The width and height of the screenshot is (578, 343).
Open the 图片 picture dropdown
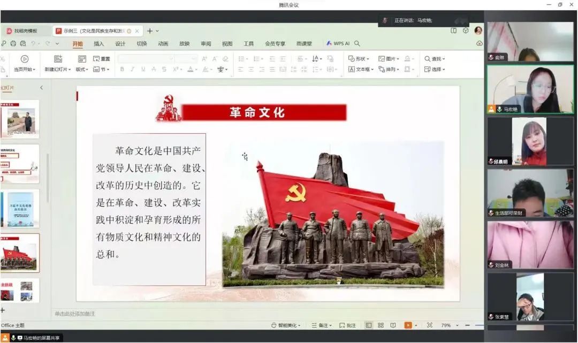coord(389,59)
